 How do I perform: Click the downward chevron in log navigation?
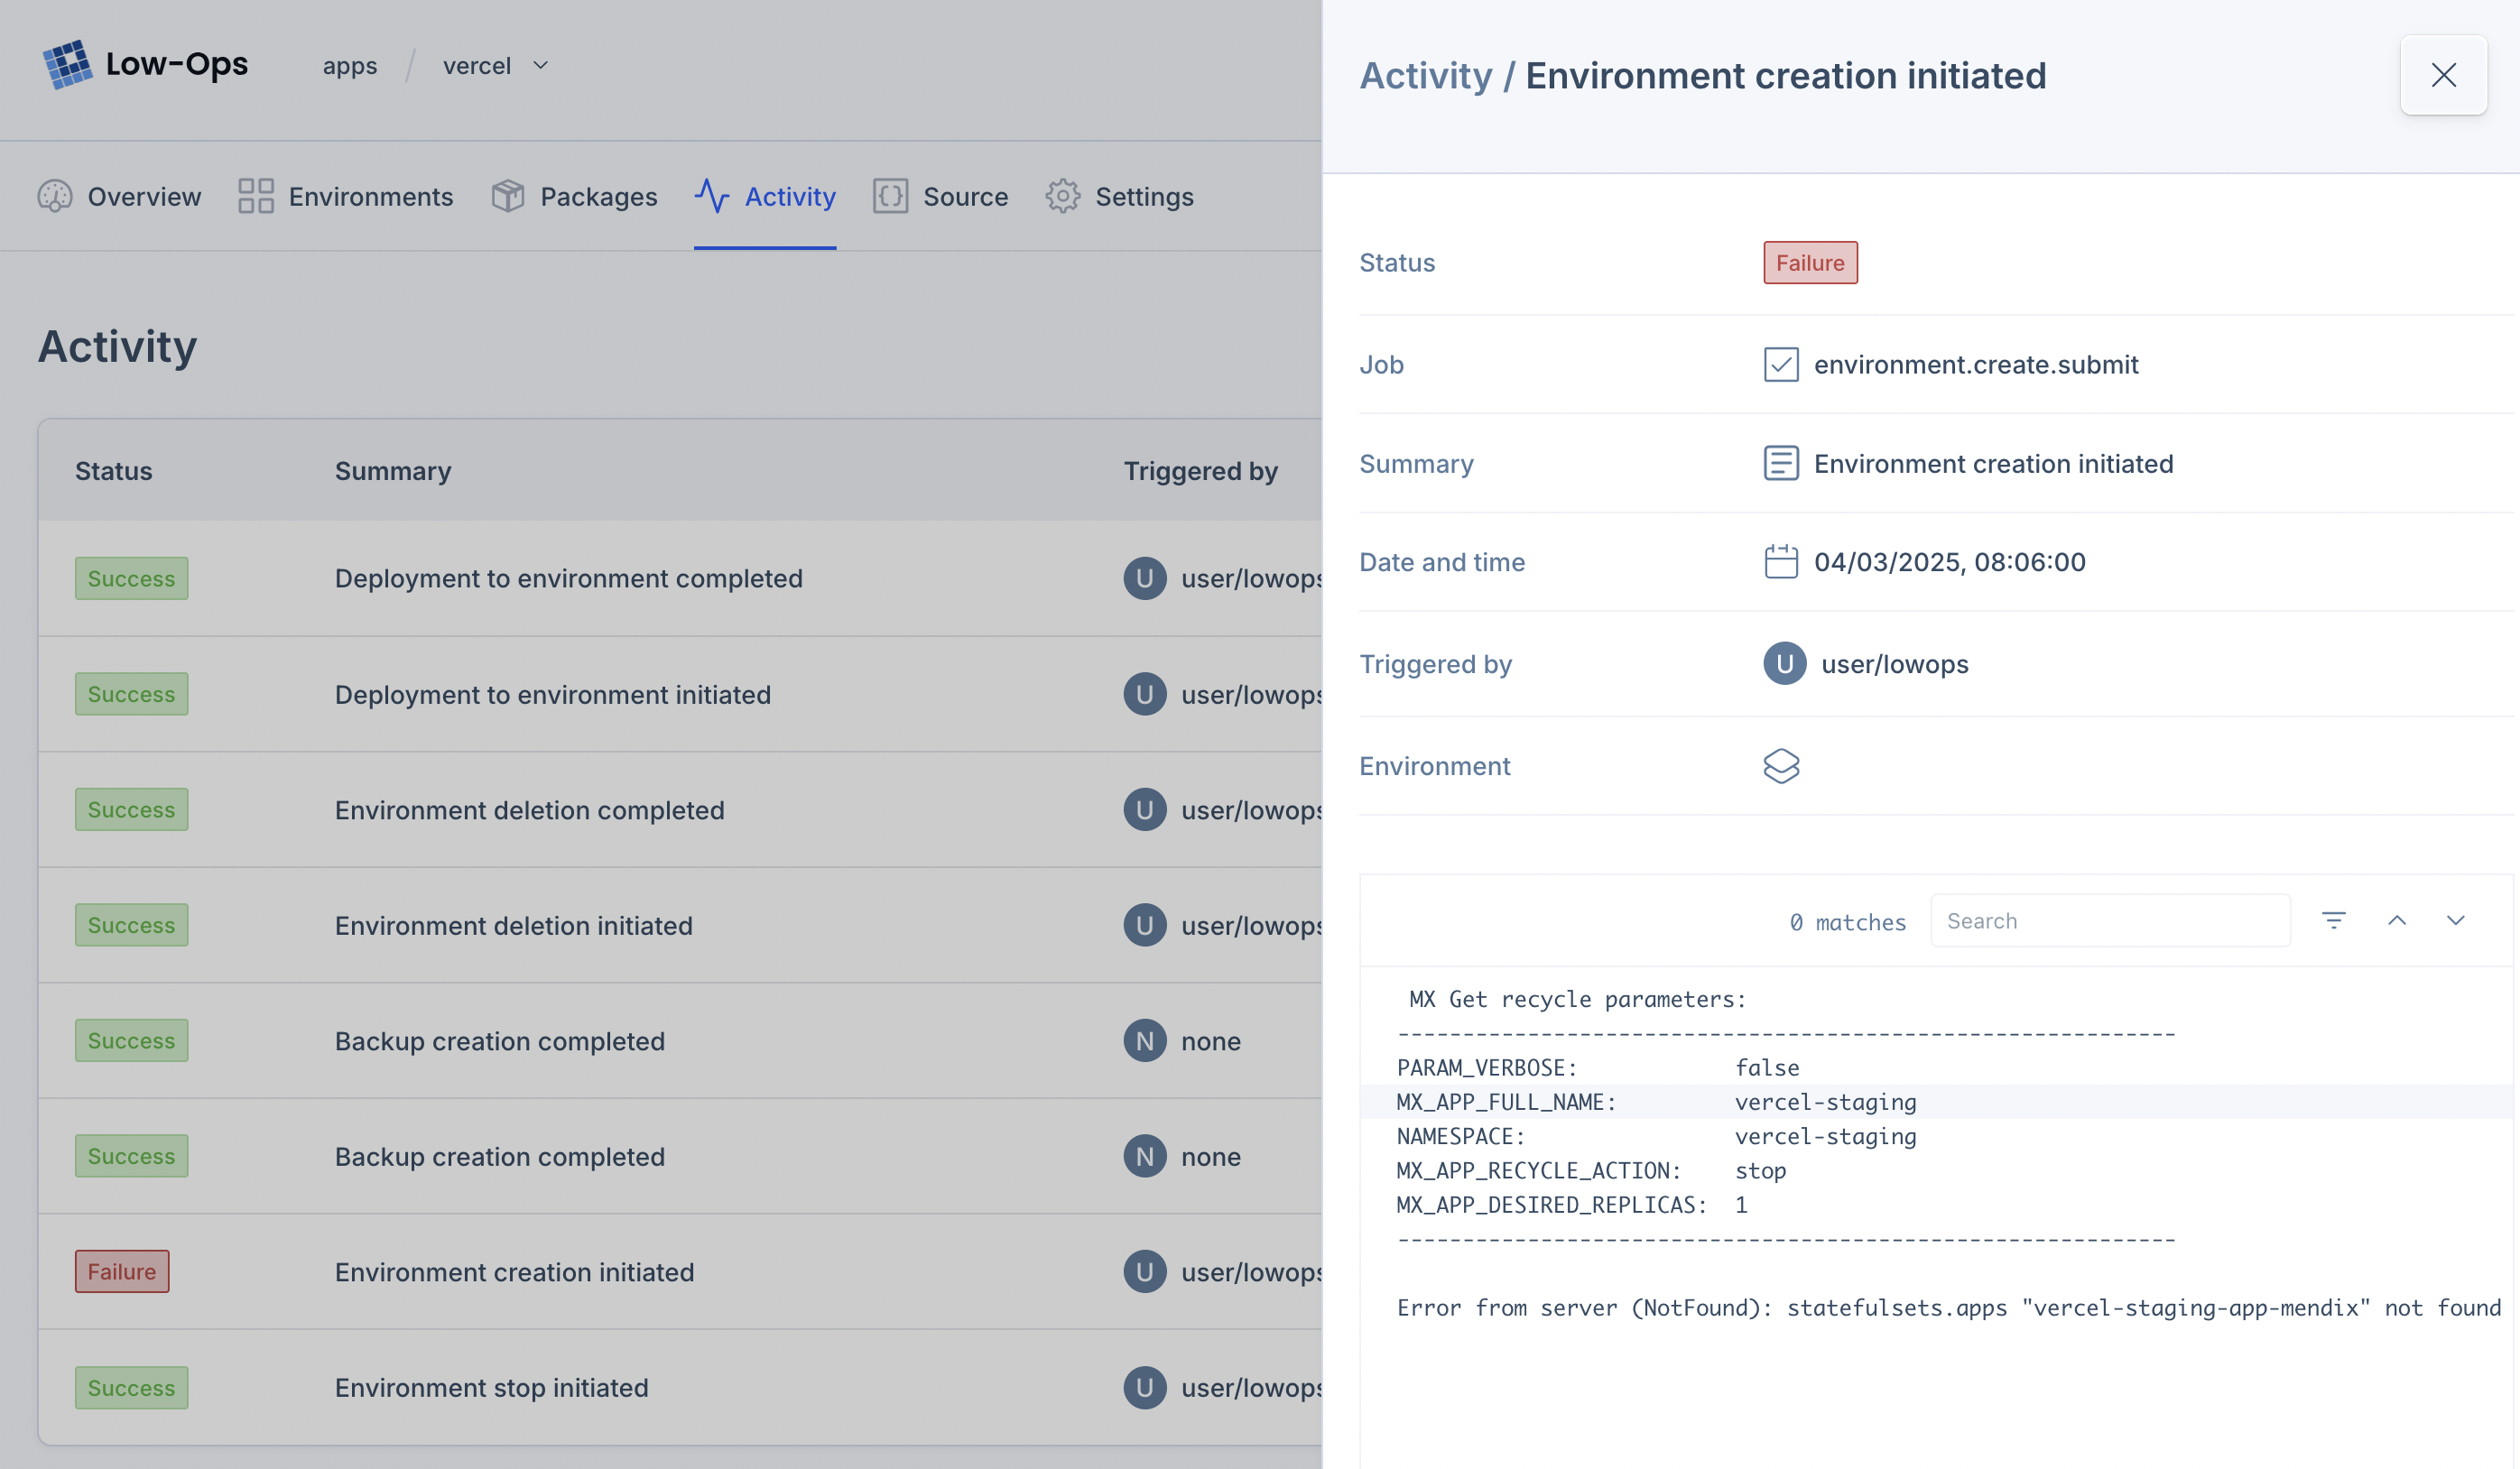(x=2457, y=919)
